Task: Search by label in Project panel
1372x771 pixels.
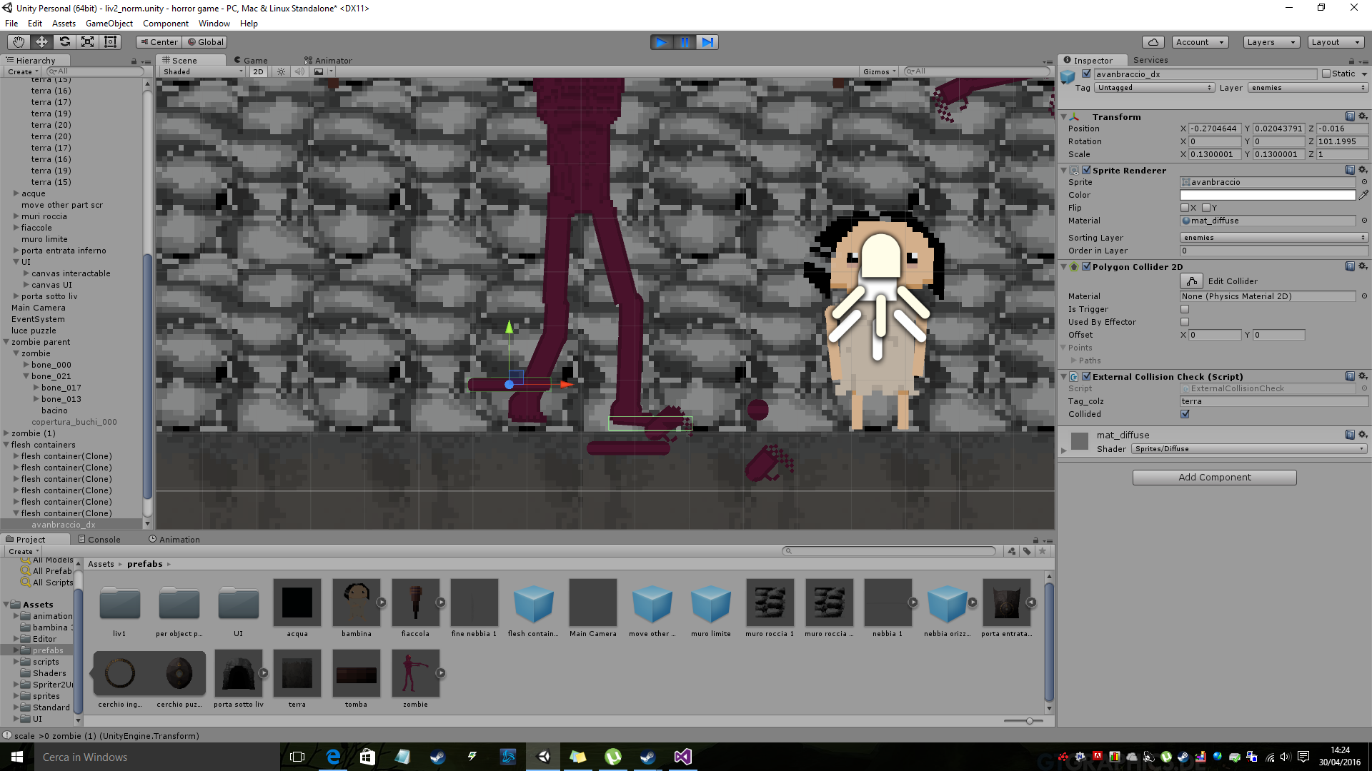Action: coord(1027,551)
